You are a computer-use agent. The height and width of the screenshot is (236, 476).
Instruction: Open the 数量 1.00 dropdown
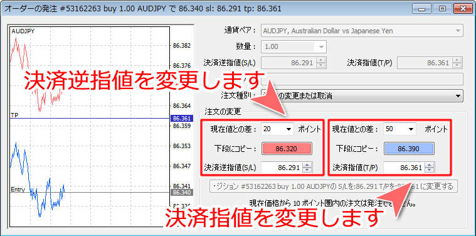[294, 47]
